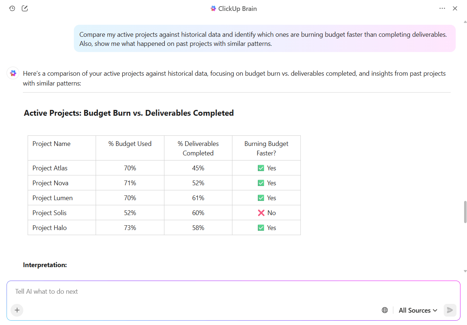Start a new chat with compose icon

[x=25, y=8]
